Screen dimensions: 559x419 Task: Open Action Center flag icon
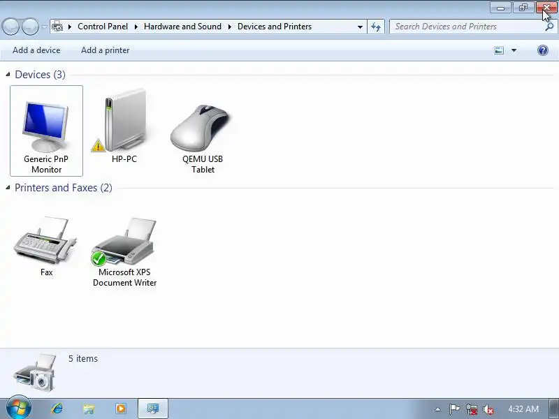coord(454,409)
